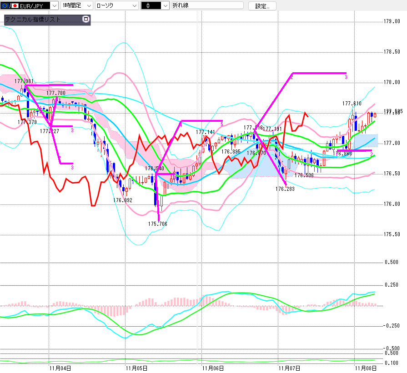Select the 176.00 level on the price axis
Screen dimensions: 407x373
pos(391,204)
